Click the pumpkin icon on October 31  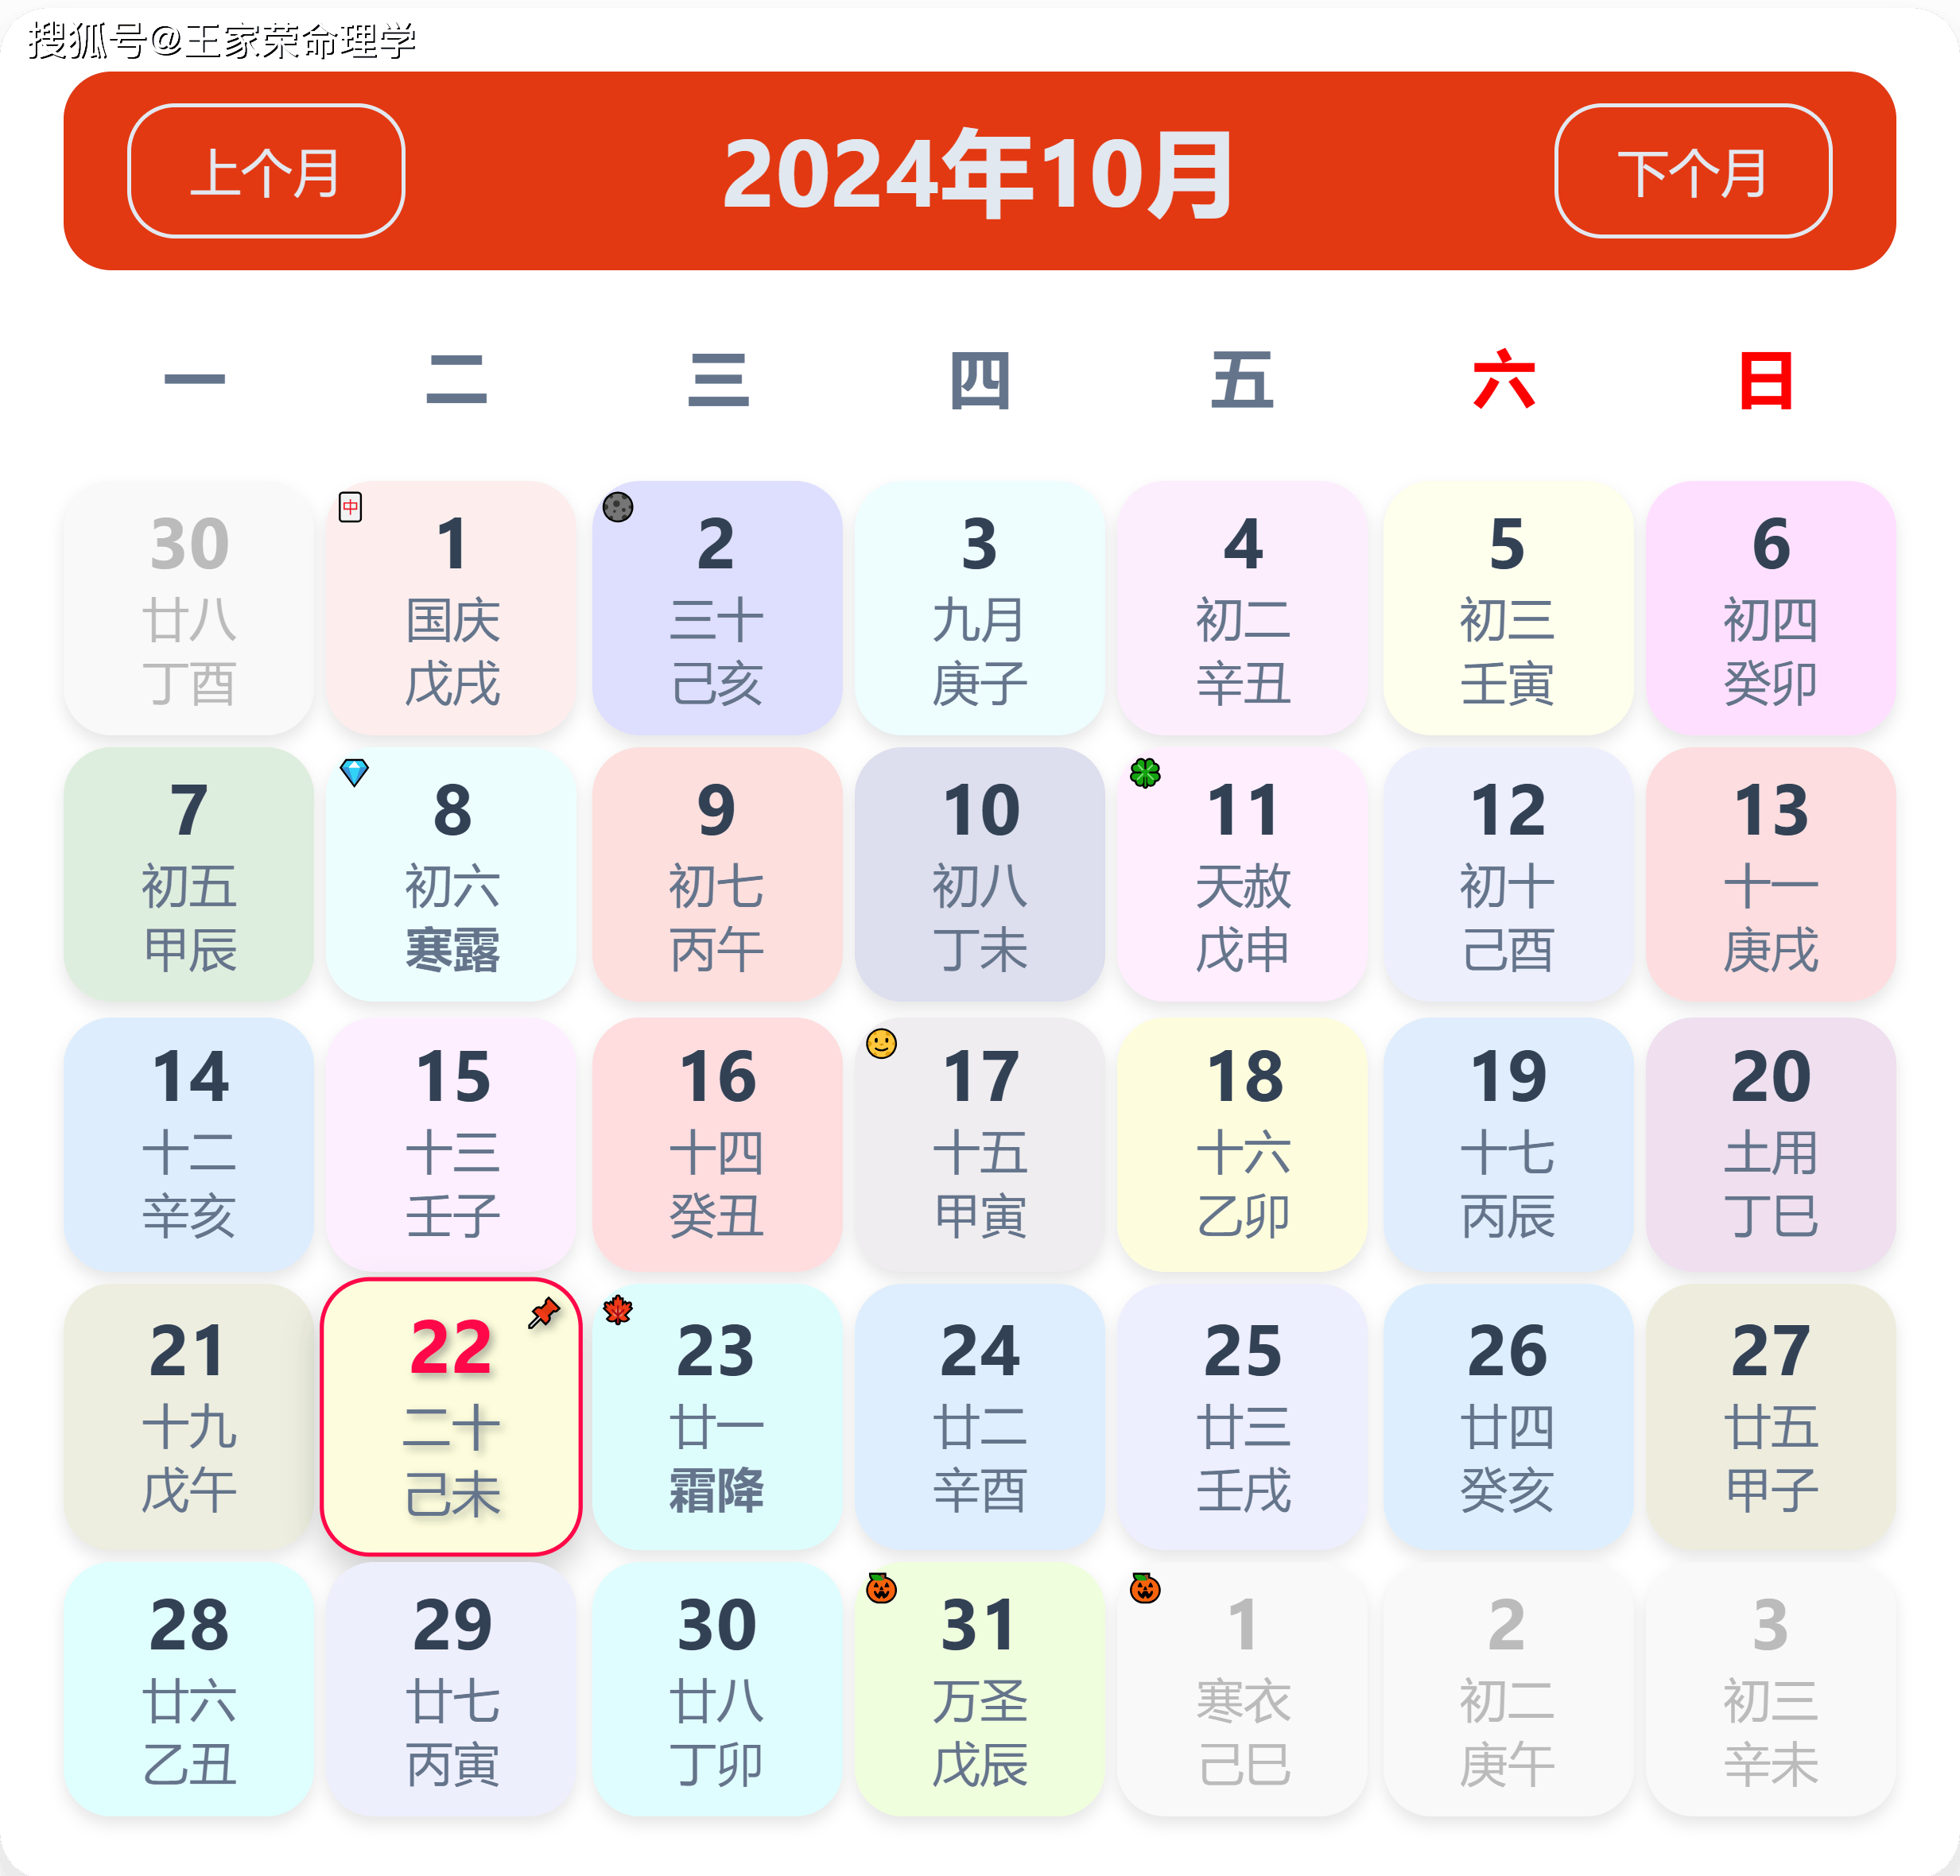click(881, 1587)
